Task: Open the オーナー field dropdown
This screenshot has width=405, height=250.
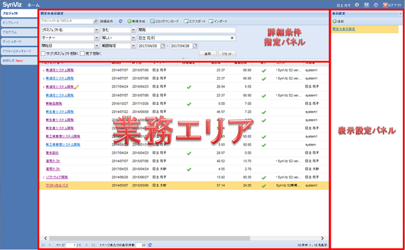Action: [x=97, y=38]
